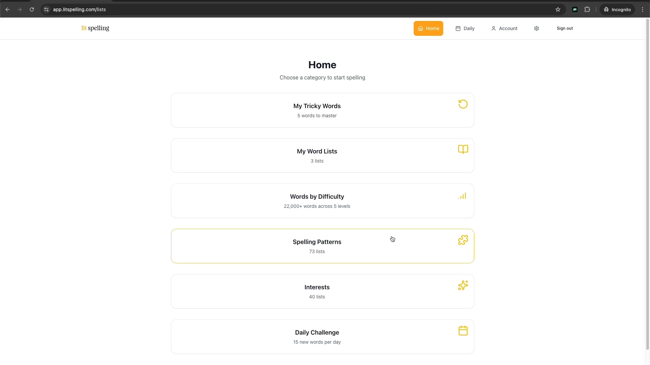
Task: Click the lit spelling logo
Action: tap(95, 28)
